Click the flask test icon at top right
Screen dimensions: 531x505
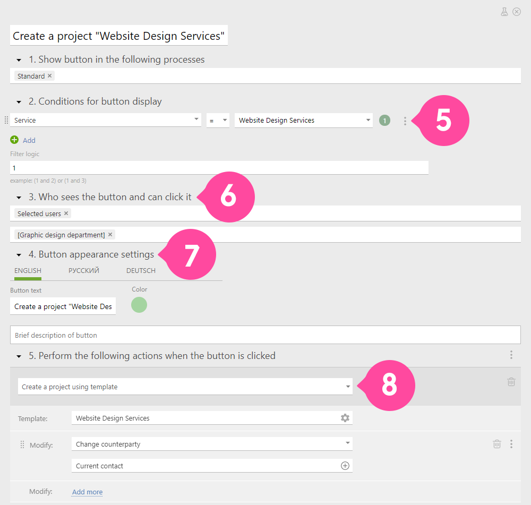(x=504, y=12)
